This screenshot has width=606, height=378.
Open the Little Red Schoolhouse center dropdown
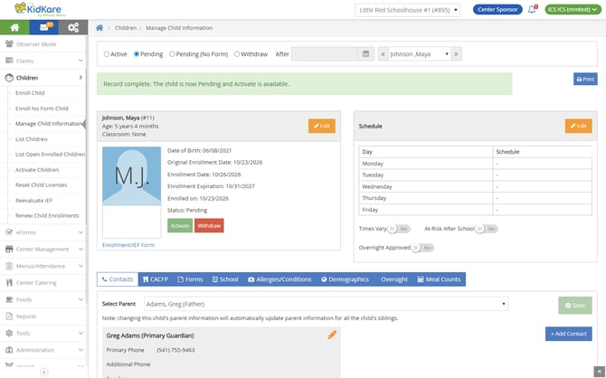click(407, 10)
